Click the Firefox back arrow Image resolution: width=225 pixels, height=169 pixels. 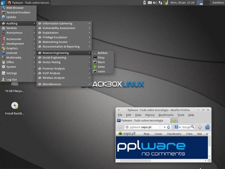coord(120,127)
